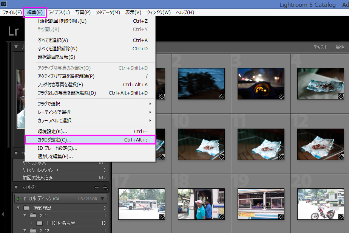Choose すべてを選択(A) menu entry
This screenshot has width=349, height=233.
coord(90,40)
